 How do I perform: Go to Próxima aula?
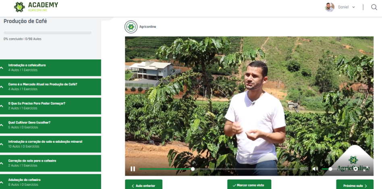tap(355, 186)
